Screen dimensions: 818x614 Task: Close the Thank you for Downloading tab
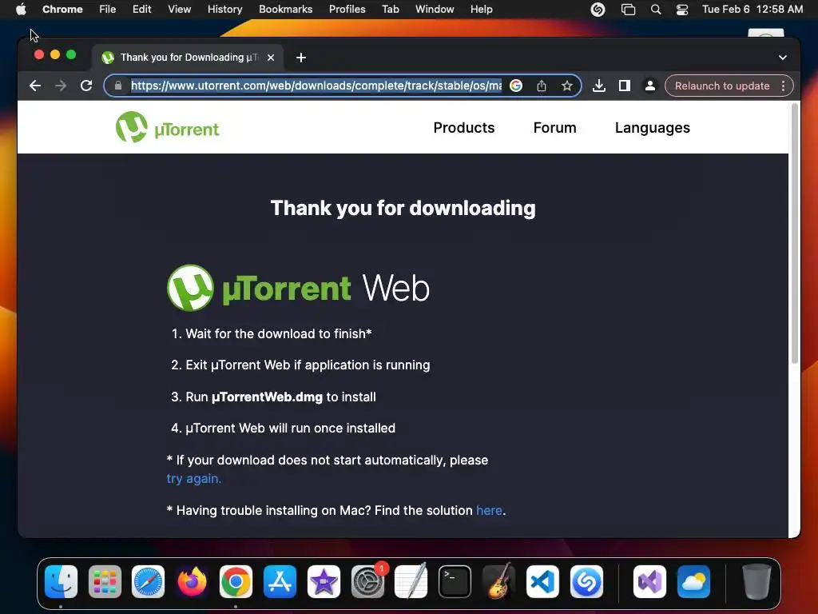pyautogui.click(x=271, y=58)
